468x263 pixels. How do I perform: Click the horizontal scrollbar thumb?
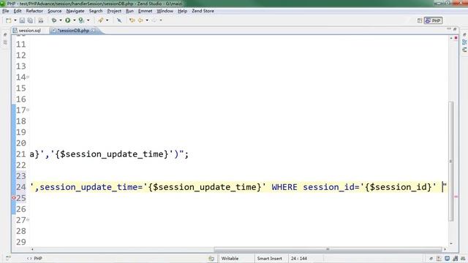[x=328, y=249]
